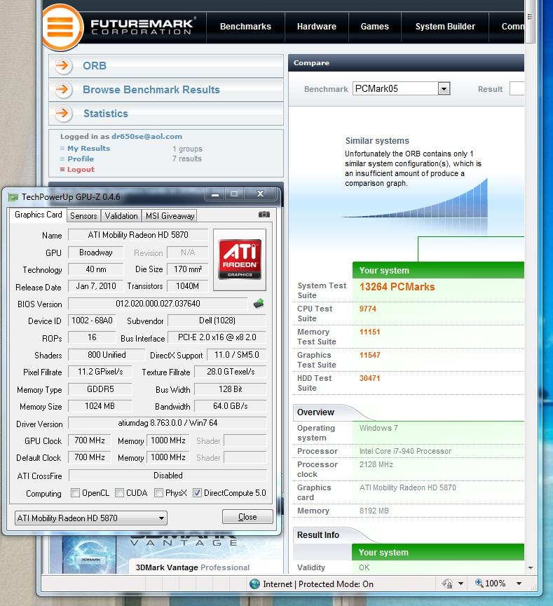Click the Shaders 800 Unified field
The width and height of the screenshot is (553, 606).
click(107, 355)
